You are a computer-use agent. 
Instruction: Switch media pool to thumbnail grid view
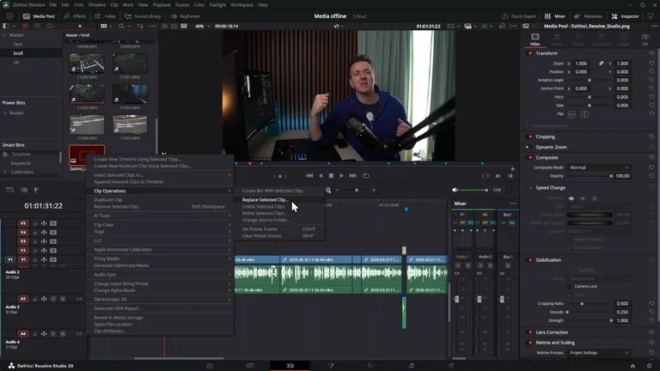(103, 26)
